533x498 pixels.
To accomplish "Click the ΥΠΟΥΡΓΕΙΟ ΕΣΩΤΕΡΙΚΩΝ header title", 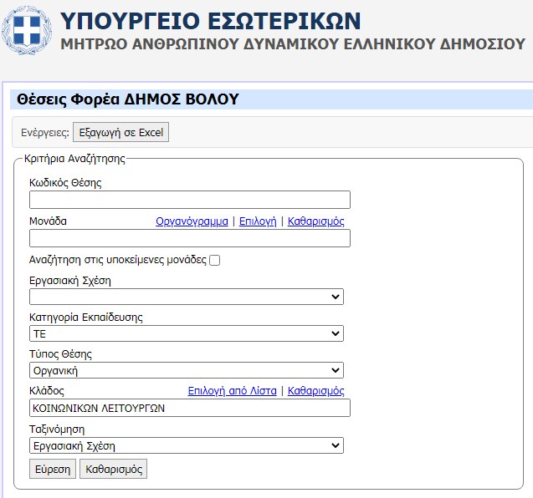I will coord(210,21).
